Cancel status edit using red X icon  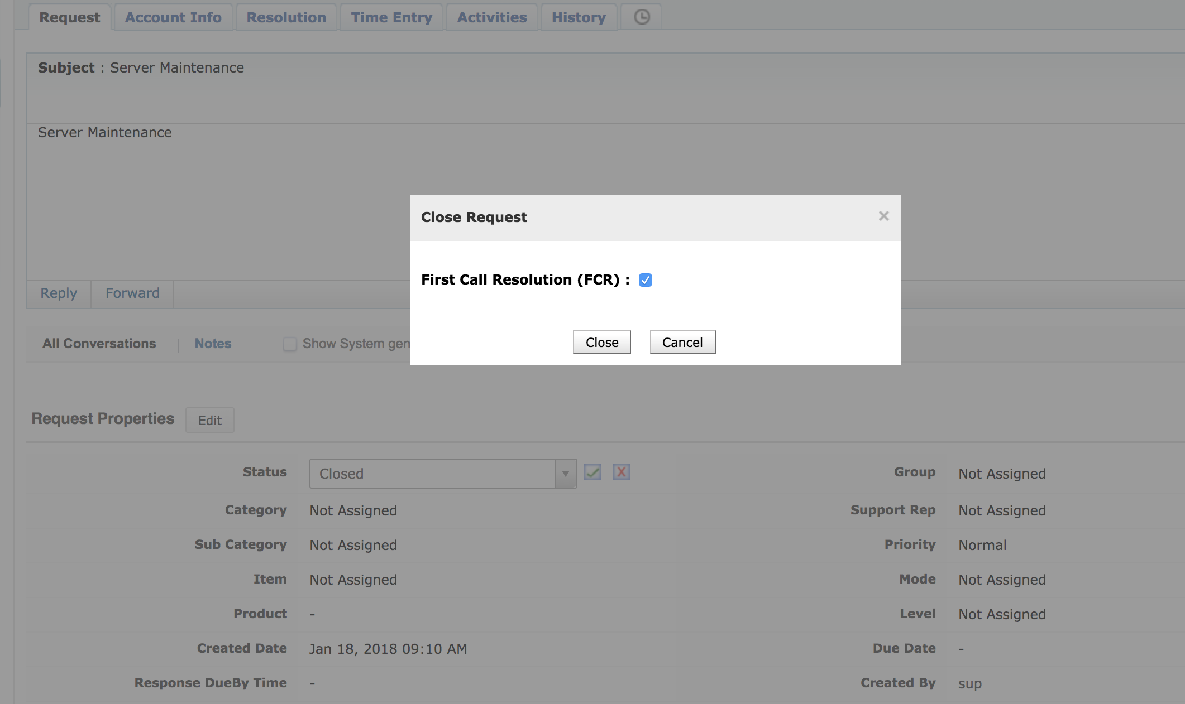622,472
